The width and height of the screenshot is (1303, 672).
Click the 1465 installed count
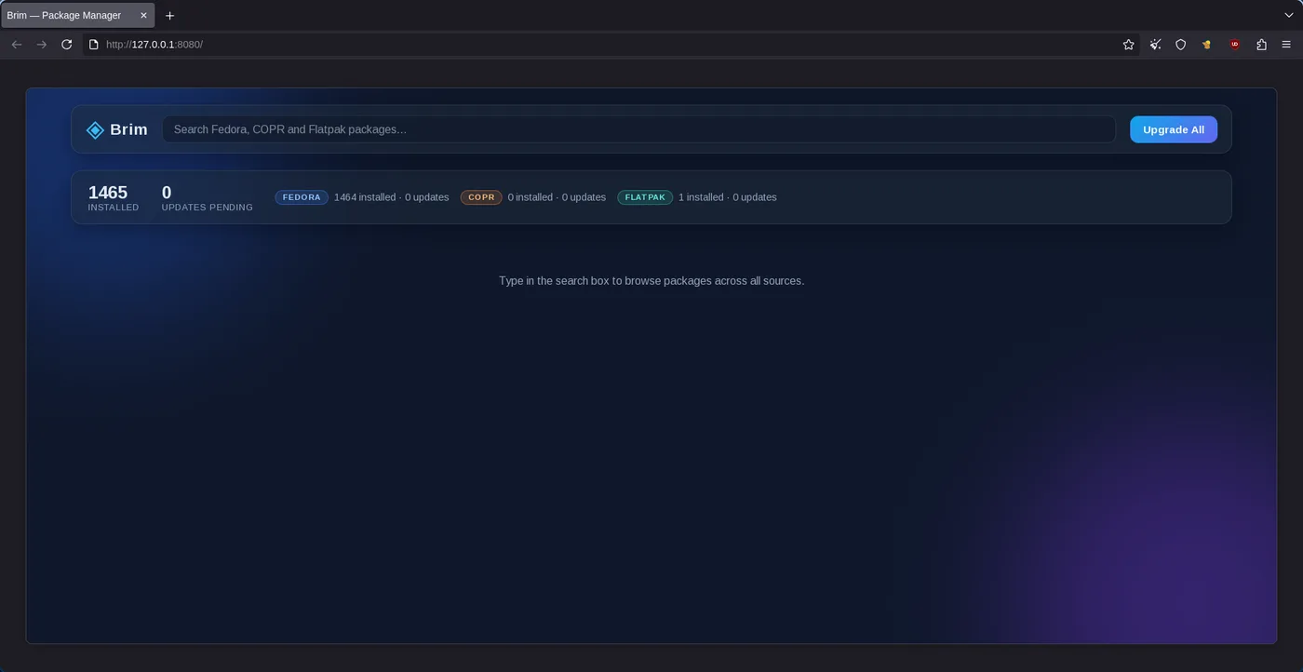pos(108,193)
